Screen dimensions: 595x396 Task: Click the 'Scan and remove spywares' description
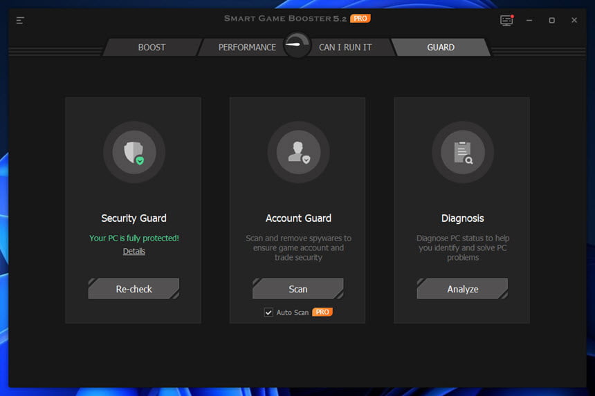(298, 248)
